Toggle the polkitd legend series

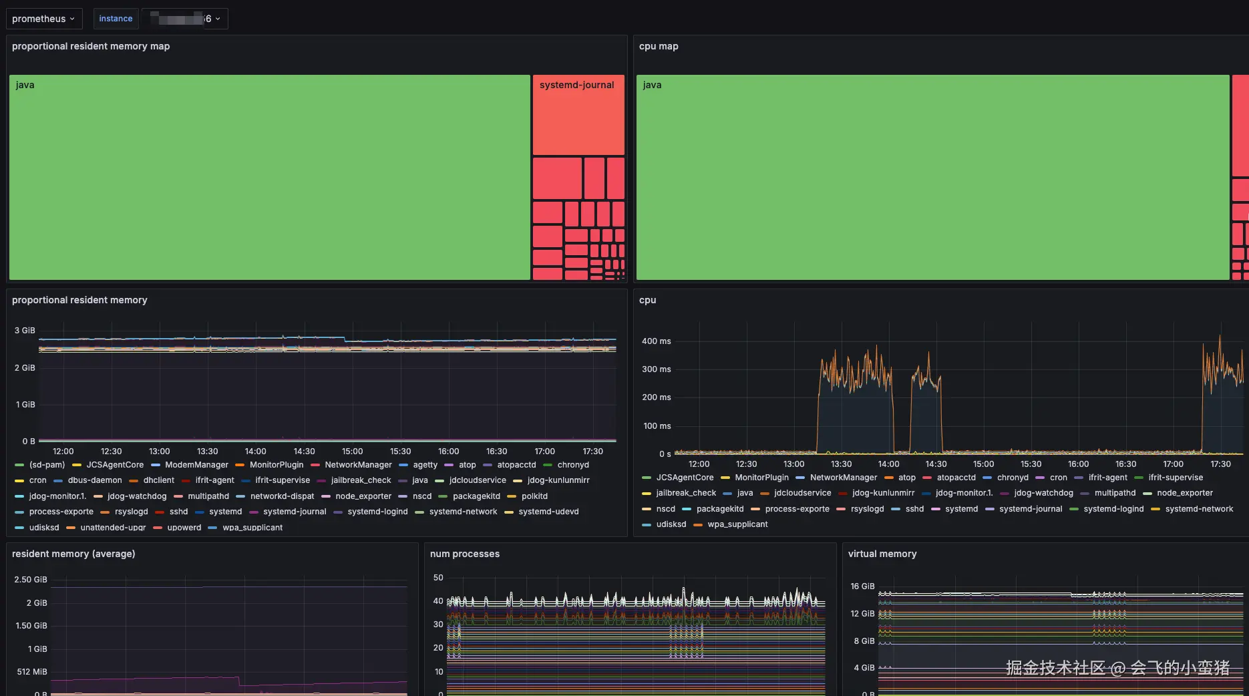534,496
